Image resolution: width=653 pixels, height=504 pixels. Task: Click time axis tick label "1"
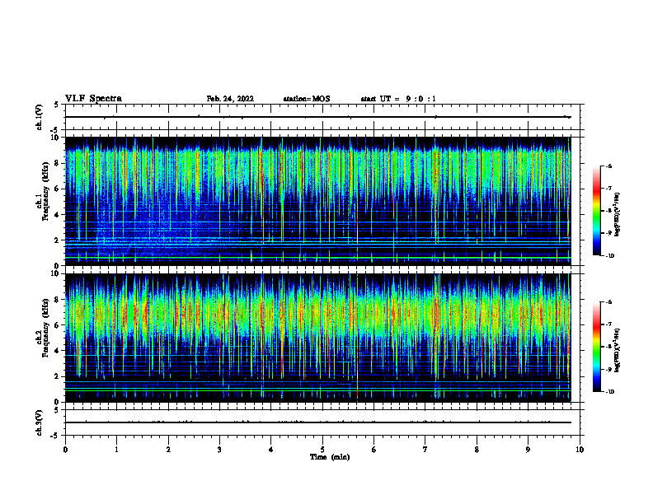[116, 450]
